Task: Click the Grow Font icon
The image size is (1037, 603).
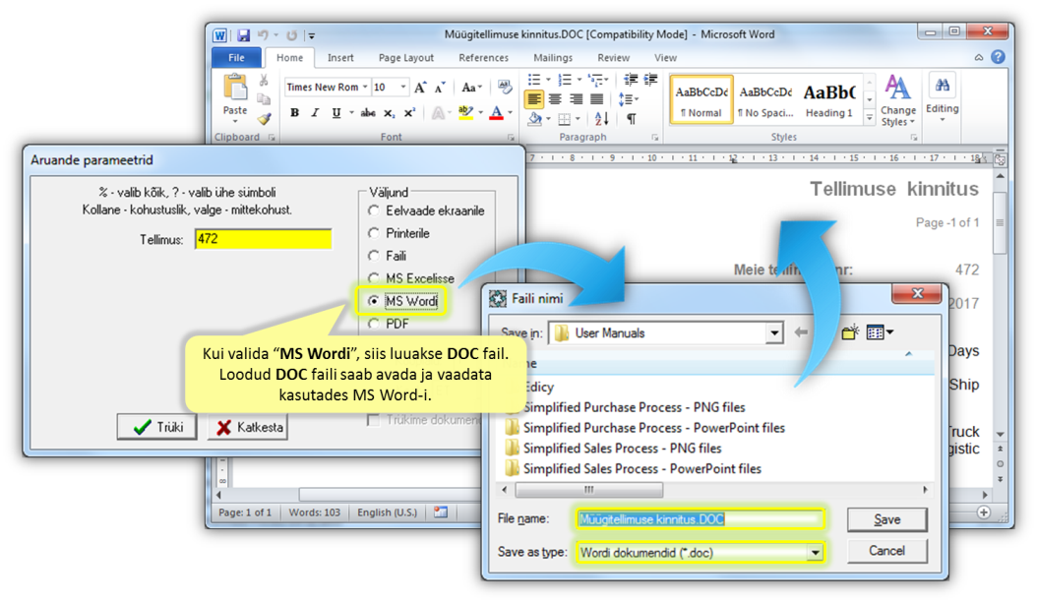Action: [421, 88]
